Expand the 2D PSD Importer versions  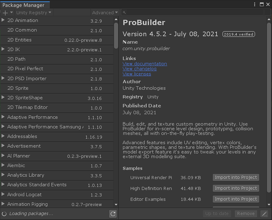(x=3, y=78)
